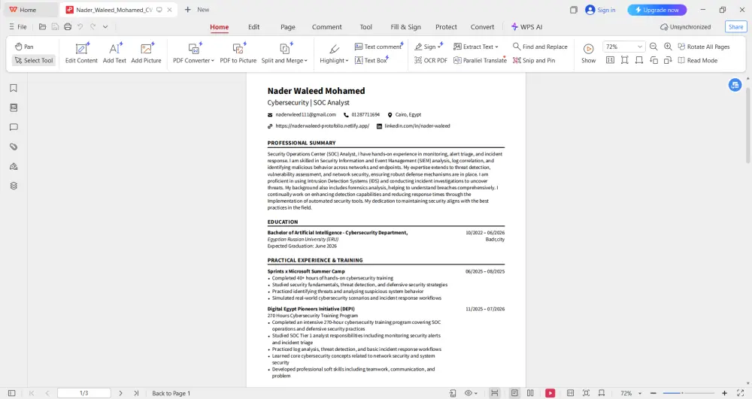Open the attachments panel (paperclip icon)

[14, 147]
